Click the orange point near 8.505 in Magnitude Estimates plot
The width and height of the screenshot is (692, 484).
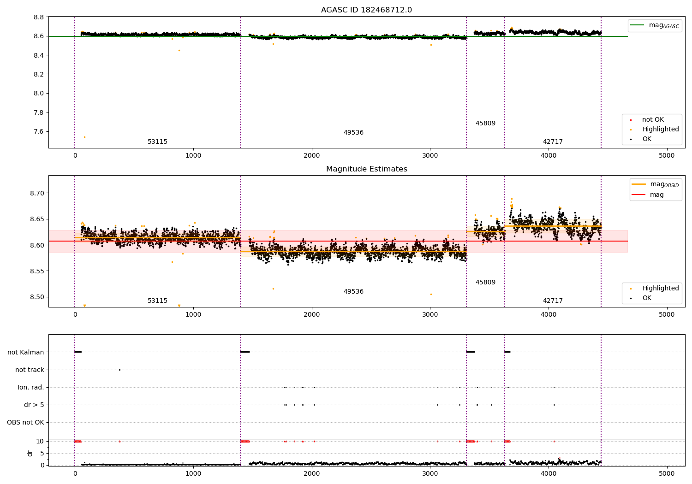pyautogui.click(x=431, y=294)
